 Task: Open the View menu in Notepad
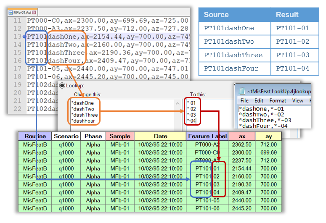[x=297, y=101]
